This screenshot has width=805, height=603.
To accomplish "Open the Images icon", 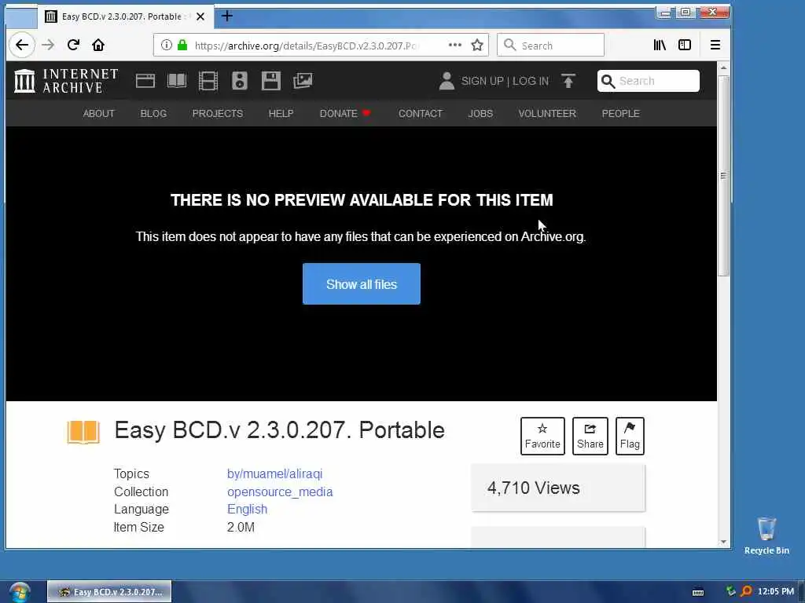I will (303, 81).
